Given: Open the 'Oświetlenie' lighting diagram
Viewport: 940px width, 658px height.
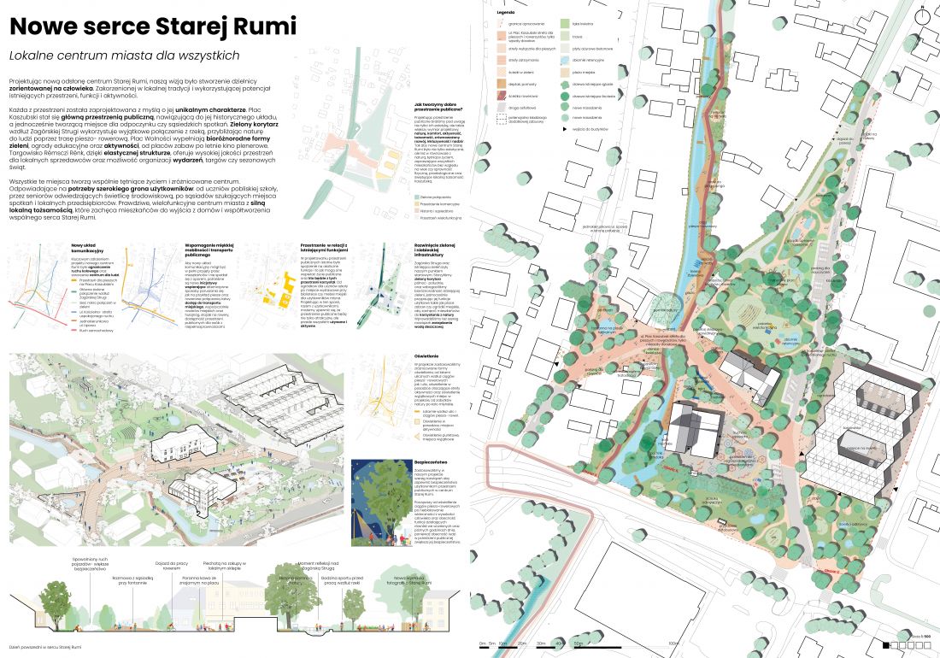Looking at the screenshot, I should coord(382,397).
